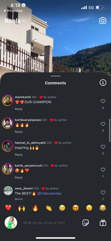The width and height of the screenshot is (111, 241).
Task: Send the crying laughing quick emoji
Action: point(103,208)
